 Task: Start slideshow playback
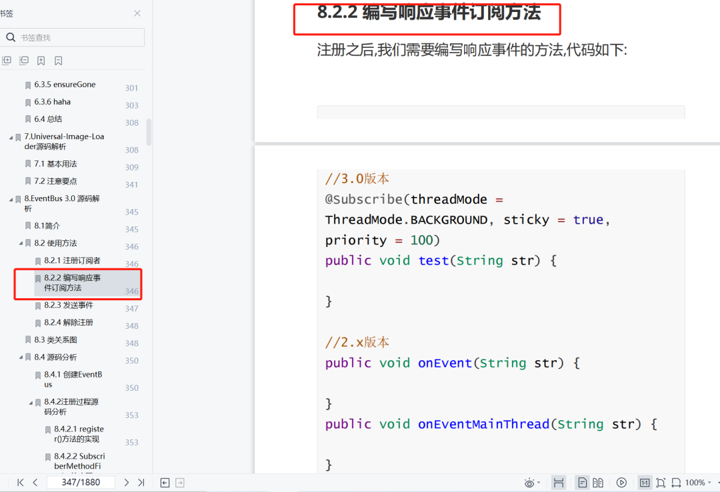tap(621, 483)
